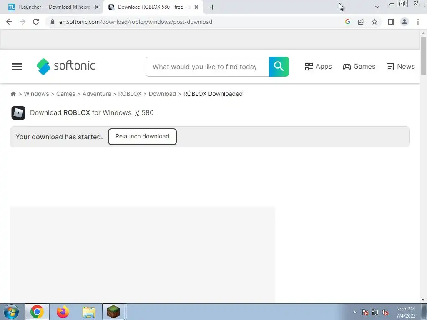Click the muted volume tray icon
427x320 pixels.
385,312
